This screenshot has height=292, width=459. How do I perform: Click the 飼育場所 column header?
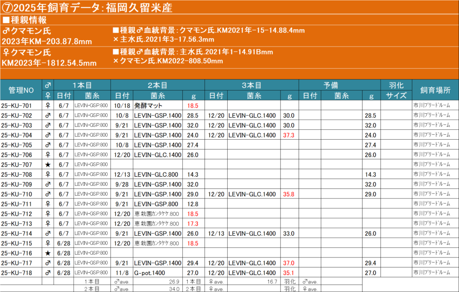click(x=435, y=90)
